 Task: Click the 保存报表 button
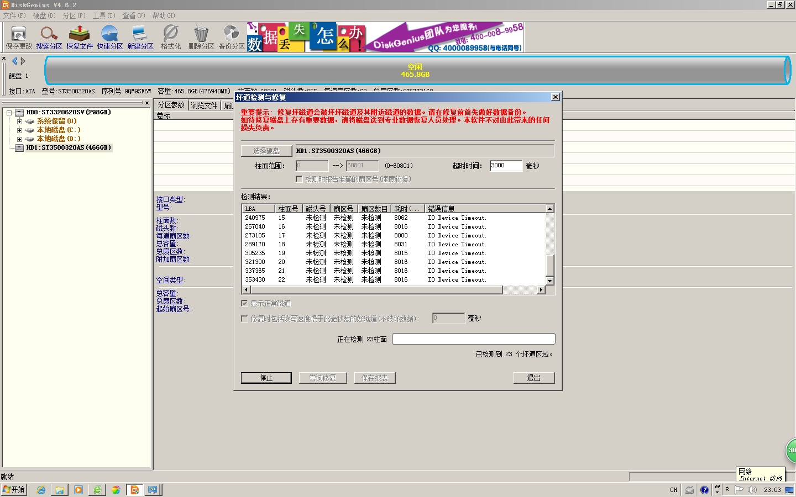(375, 378)
